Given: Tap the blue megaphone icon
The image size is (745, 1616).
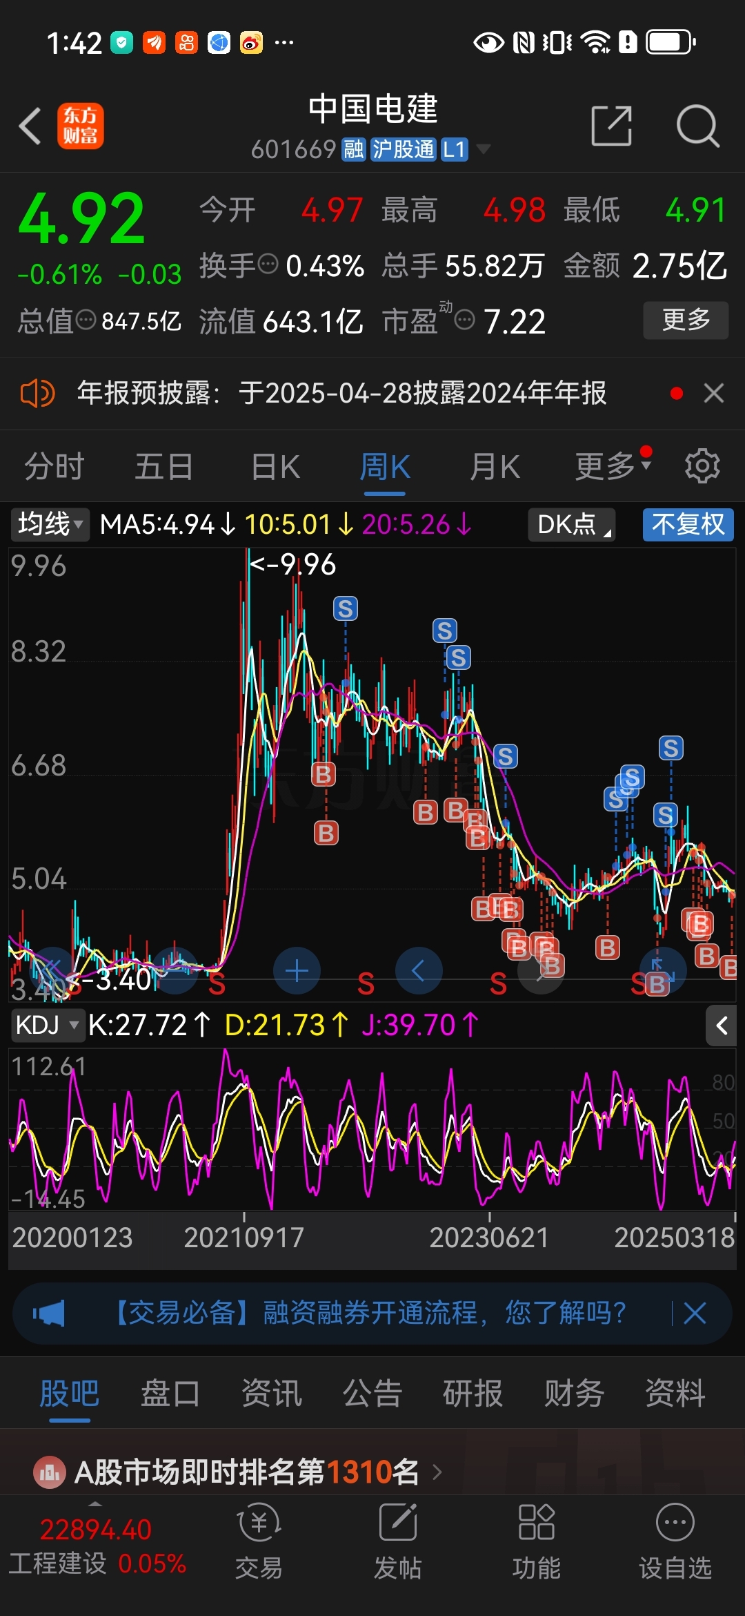Looking at the screenshot, I should (48, 1313).
